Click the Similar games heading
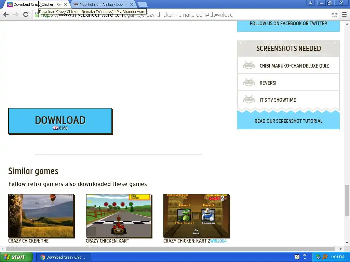 point(33,171)
